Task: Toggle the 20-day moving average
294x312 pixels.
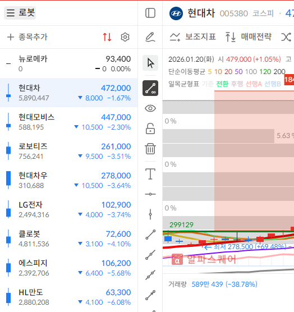Action: coord(228,72)
